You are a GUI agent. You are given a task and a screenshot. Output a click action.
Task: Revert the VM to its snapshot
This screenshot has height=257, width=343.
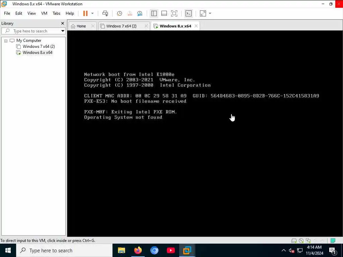(x=130, y=13)
